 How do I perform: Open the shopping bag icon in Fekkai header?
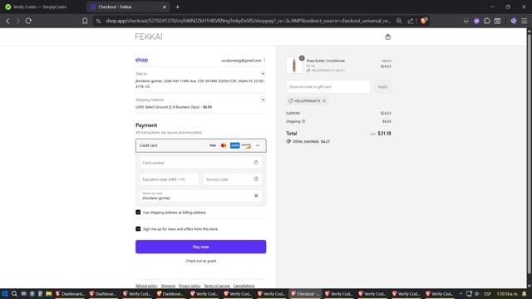coord(388,37)
